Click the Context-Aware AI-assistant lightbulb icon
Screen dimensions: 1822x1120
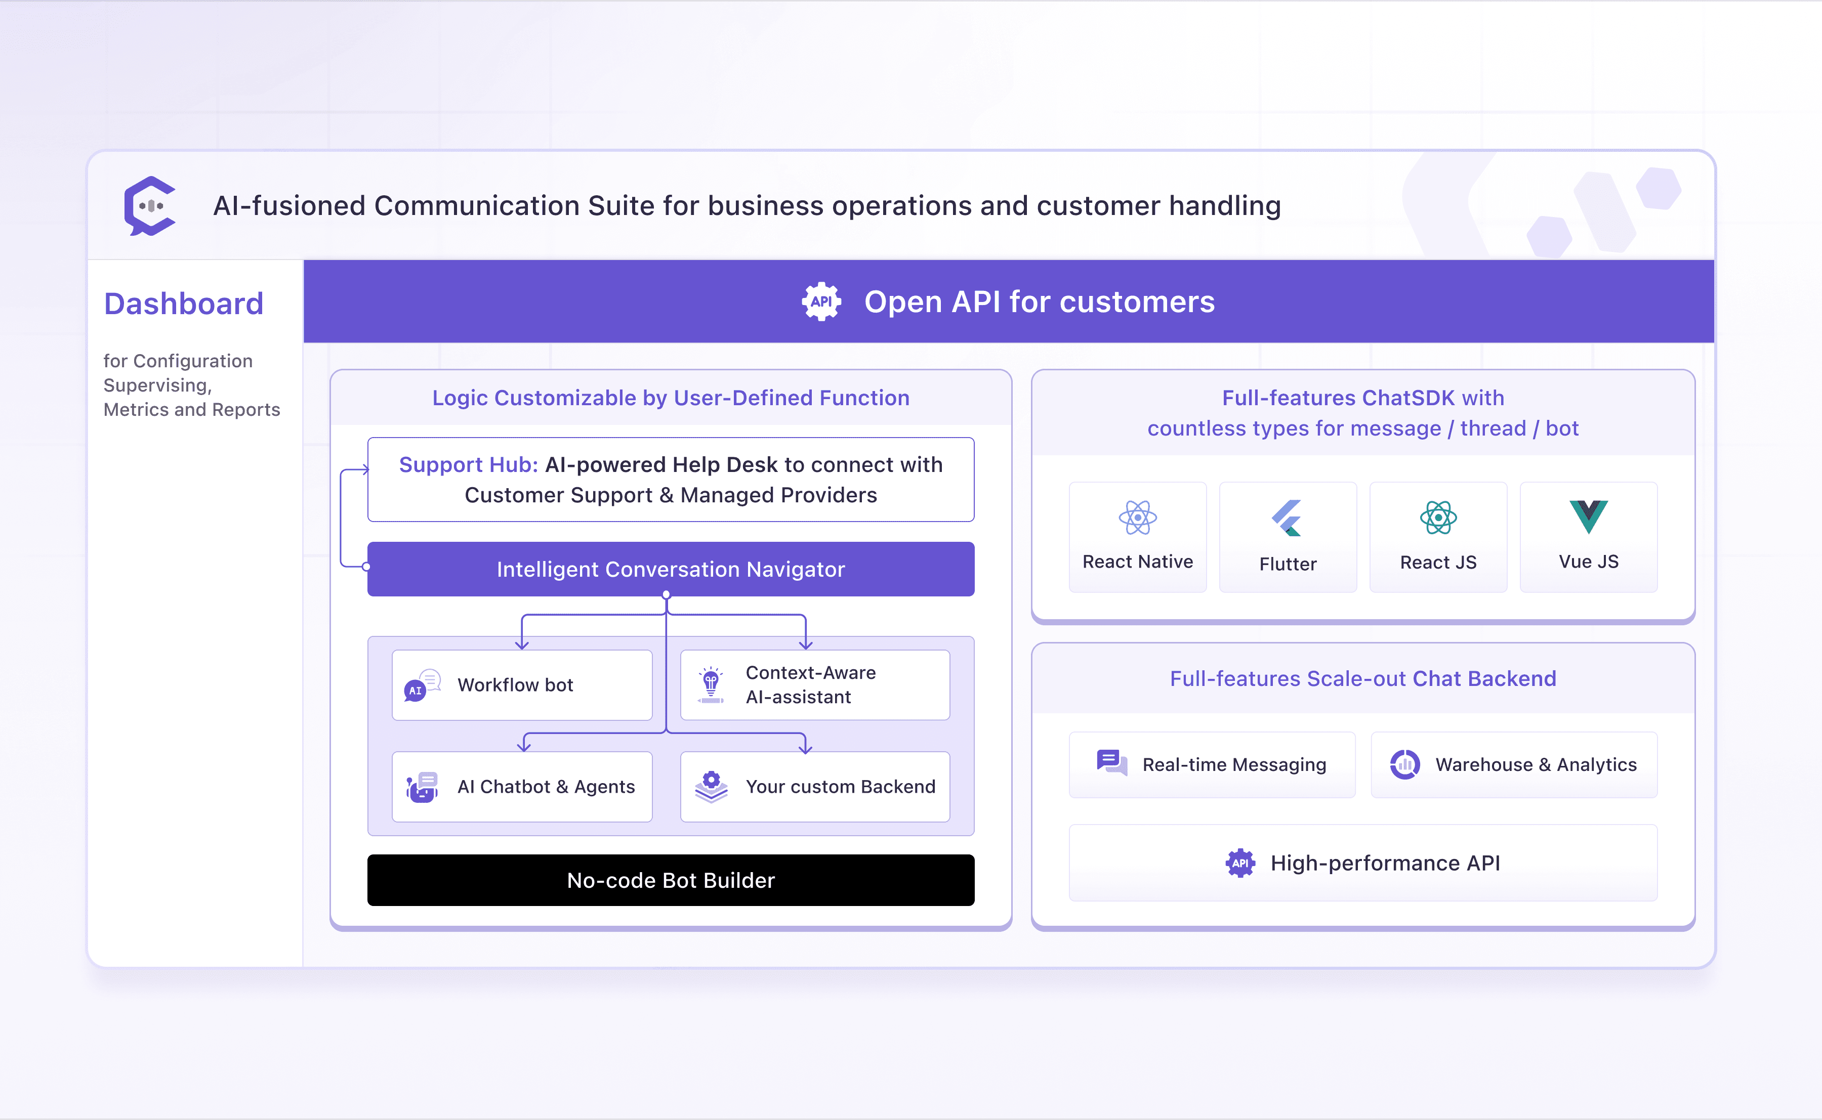tap(711, 685)
